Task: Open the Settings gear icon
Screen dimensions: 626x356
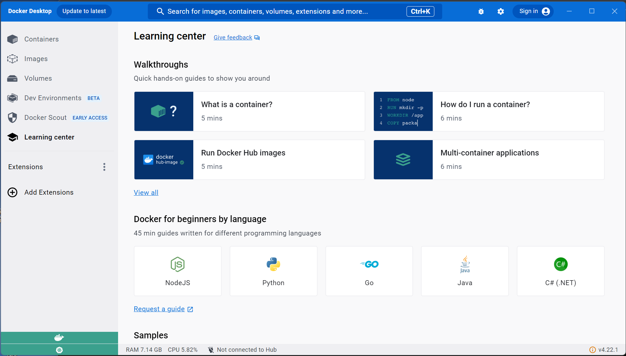Action: [x=500, y=11]
